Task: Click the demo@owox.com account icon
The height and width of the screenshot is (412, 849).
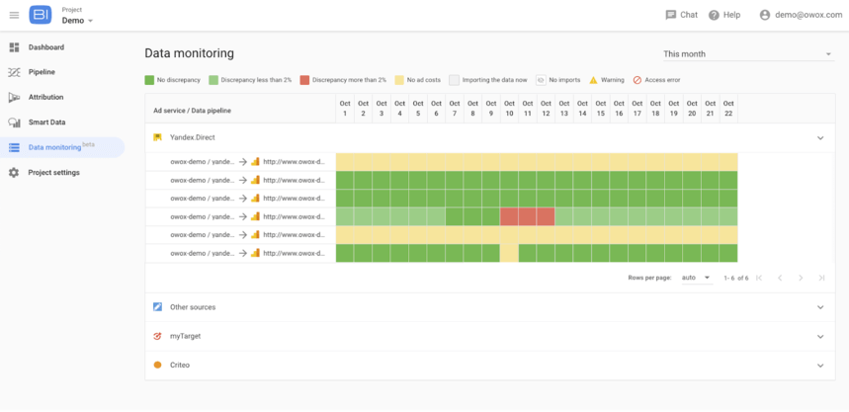Action: [x=765, y=15]
